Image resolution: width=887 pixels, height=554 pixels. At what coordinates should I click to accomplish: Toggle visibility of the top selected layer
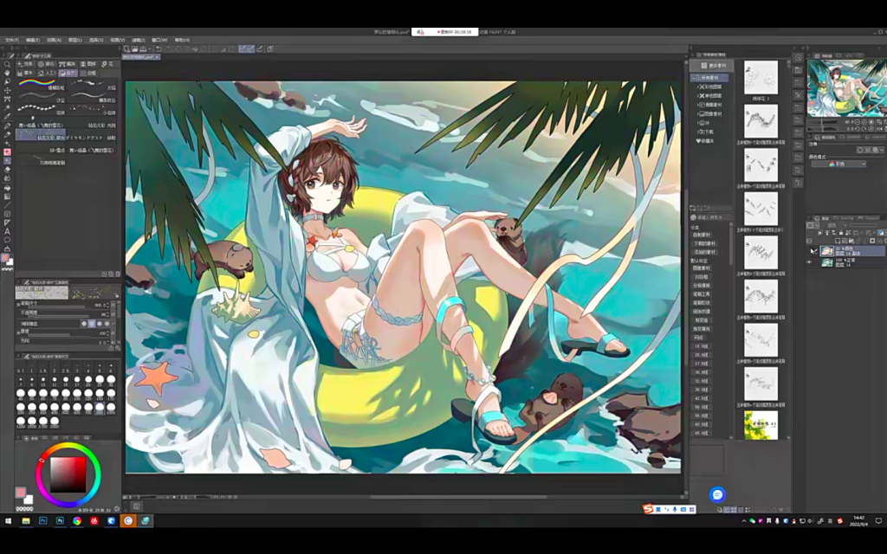tap(811, 251)
